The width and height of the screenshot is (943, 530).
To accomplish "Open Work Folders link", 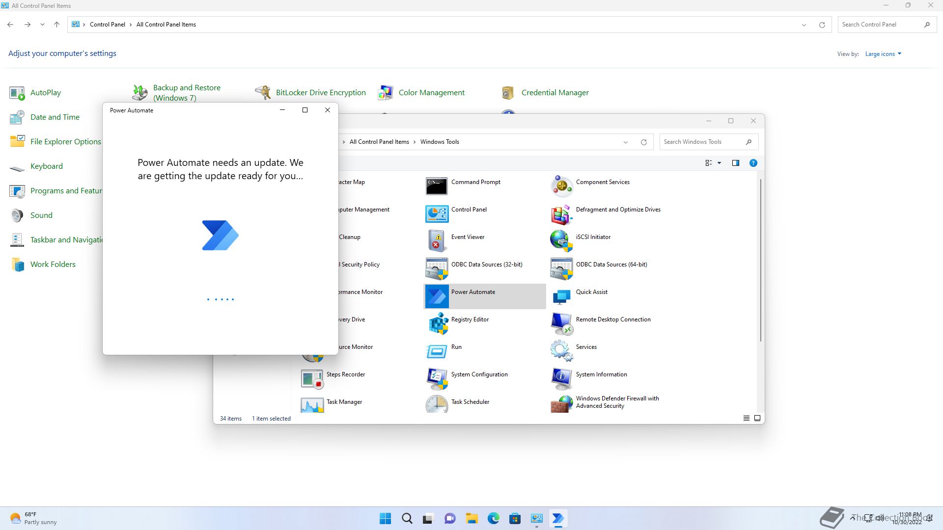I will 53,264.
